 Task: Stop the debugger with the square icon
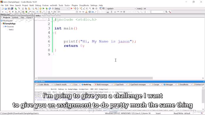point(96,8)
